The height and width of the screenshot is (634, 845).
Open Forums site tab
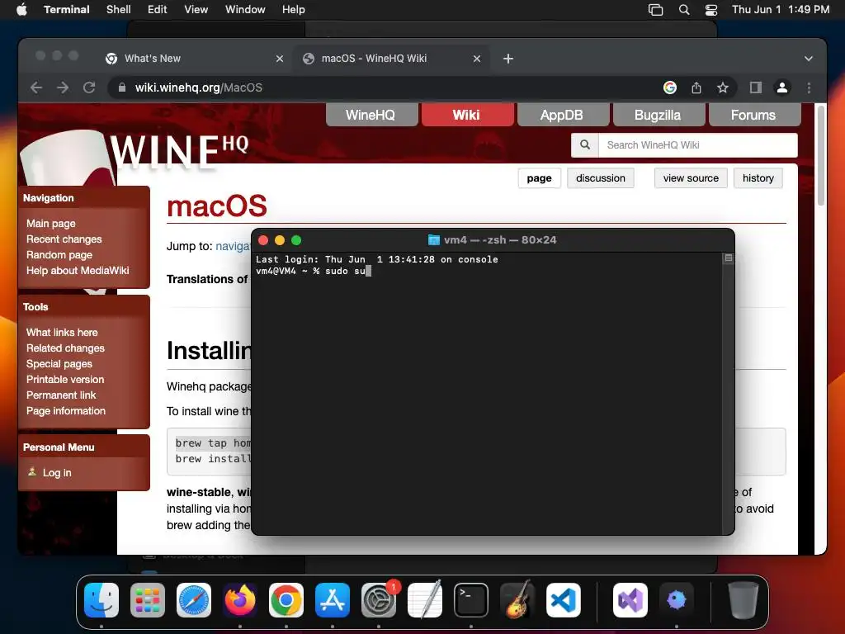(x=754, y=115)
